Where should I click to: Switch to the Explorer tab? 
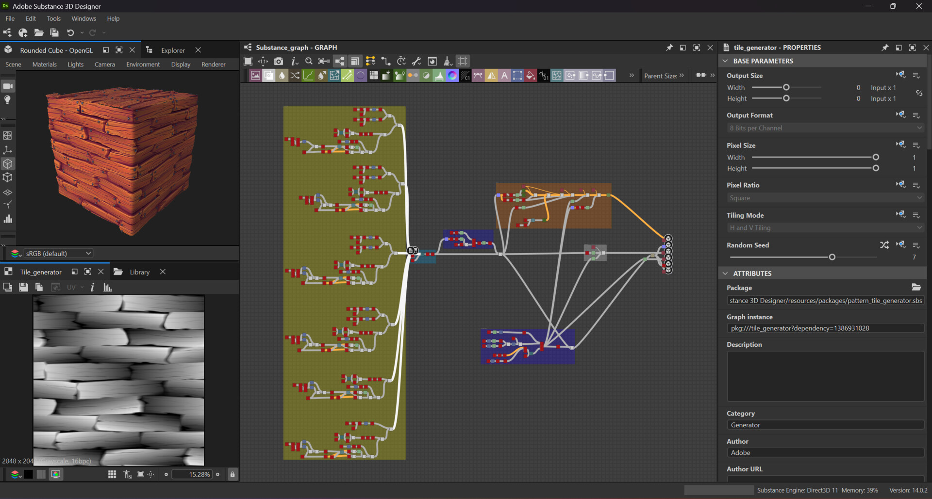[x=173, y=50]
